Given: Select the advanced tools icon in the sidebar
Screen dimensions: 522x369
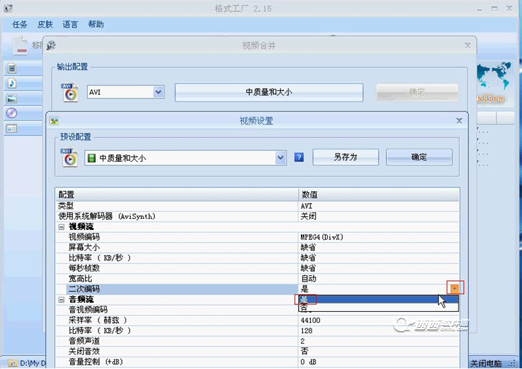Looking at the screenshot, I should [x=12, y=128].
